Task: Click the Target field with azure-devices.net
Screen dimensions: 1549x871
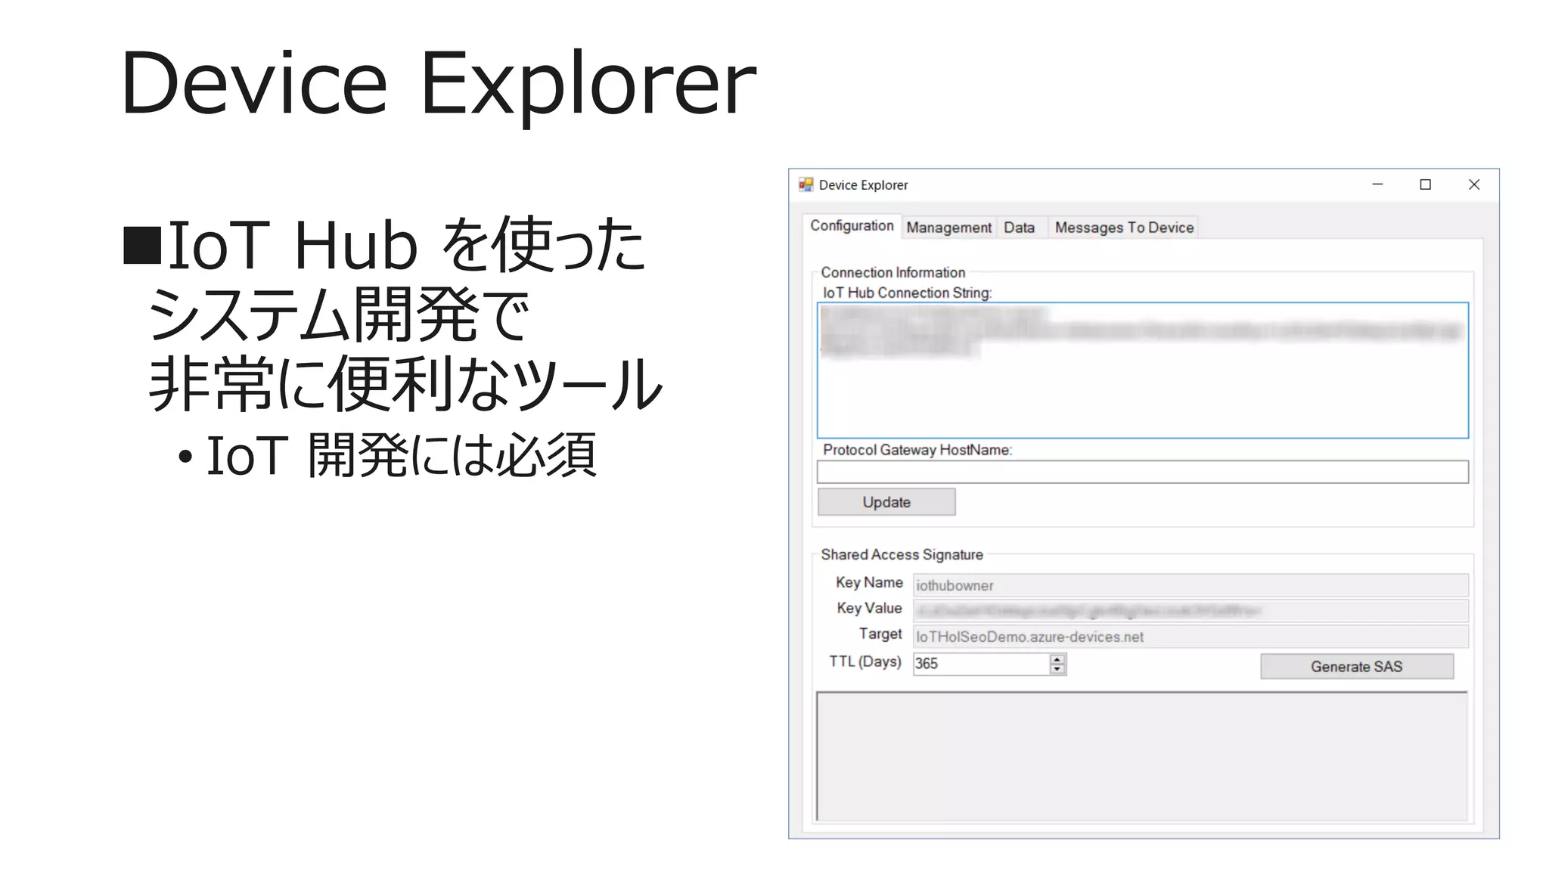Action: coord(1190,637)
